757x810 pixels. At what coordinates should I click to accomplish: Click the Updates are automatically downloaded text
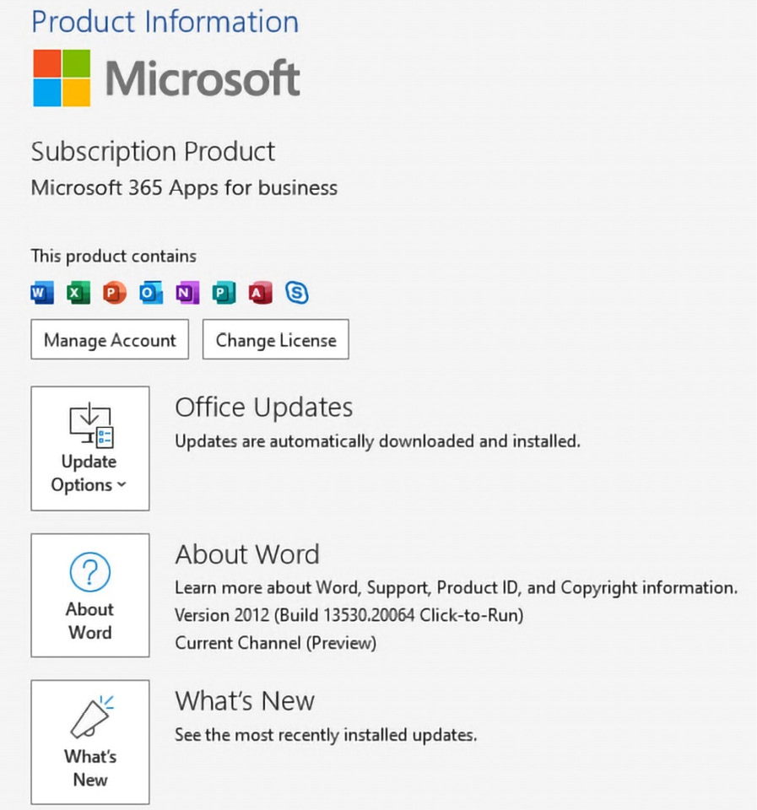pos(378,441)
